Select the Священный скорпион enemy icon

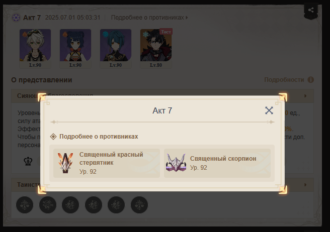pyautogui.click(x=176, y=163)
